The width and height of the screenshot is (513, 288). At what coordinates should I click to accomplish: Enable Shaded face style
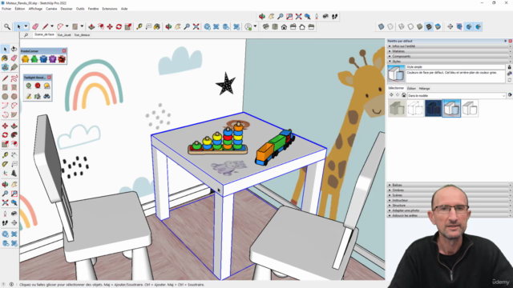tap(420, 26)
